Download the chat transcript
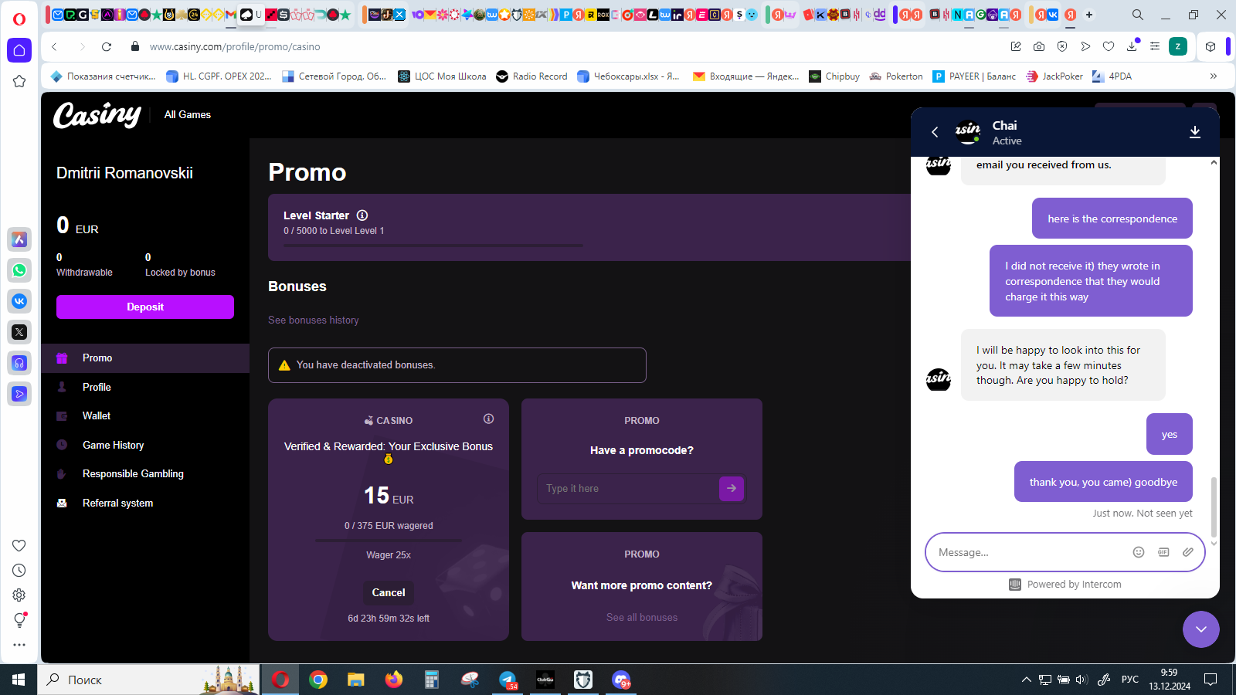The height and width of the screenshot is (695, 1236). (x=1194, y=132)
